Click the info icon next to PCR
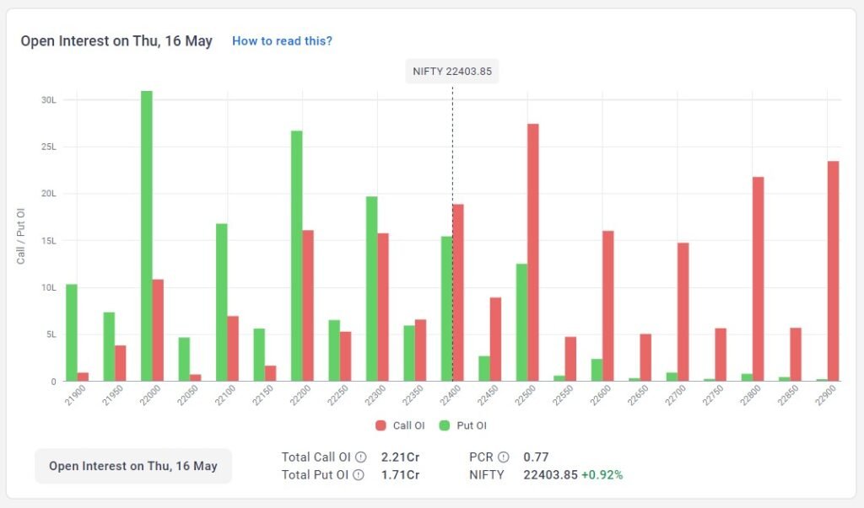This screenshot has height=508, width=864. point(504,457)
